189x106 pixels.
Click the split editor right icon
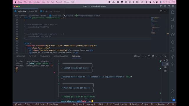pyautogui.click(x=161, y=11)
